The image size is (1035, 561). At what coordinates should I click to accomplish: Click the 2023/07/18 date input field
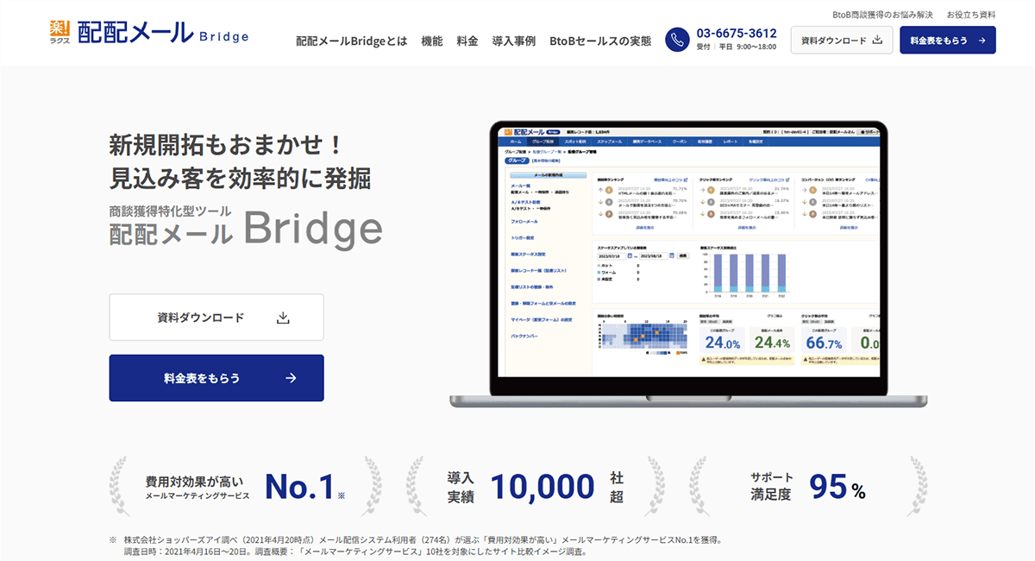(611, 255)
